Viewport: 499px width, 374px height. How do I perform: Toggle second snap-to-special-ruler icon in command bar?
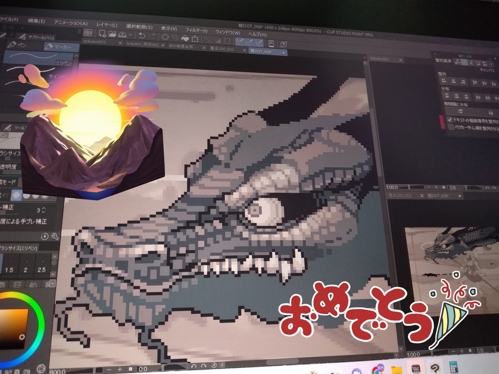(x=249, y=42)
